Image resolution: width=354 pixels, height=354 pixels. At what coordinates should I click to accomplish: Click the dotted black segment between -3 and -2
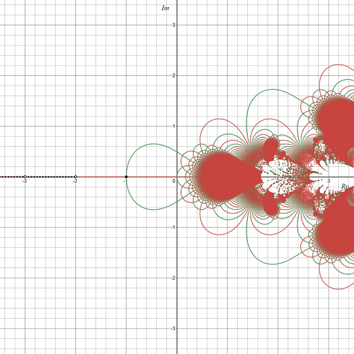51,177
